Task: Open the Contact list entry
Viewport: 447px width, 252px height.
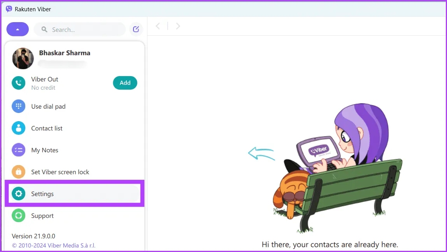Action: pyautogui.click(x=47, y=128)
